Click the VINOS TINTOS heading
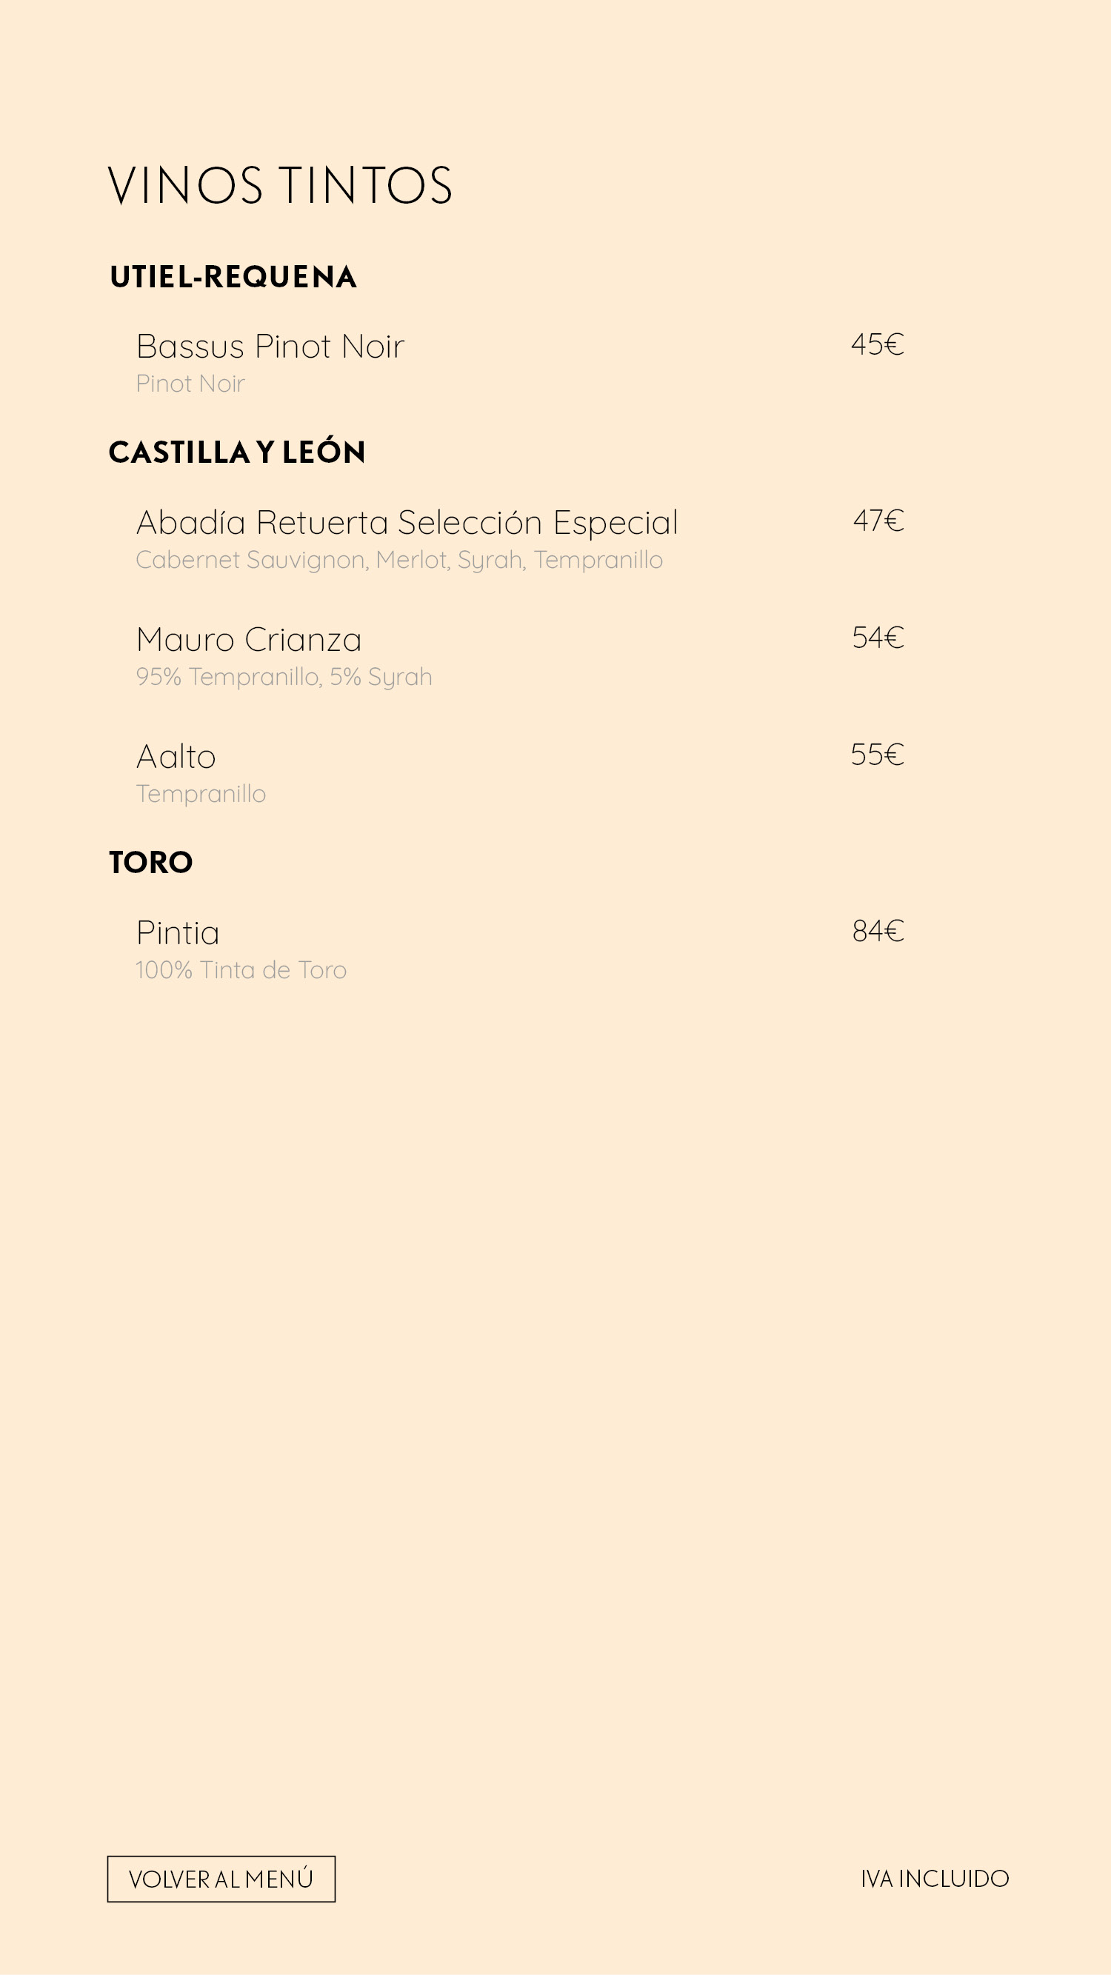Screen dimensions: 1111x1975 pyautogui.click(x=280, y=186)
